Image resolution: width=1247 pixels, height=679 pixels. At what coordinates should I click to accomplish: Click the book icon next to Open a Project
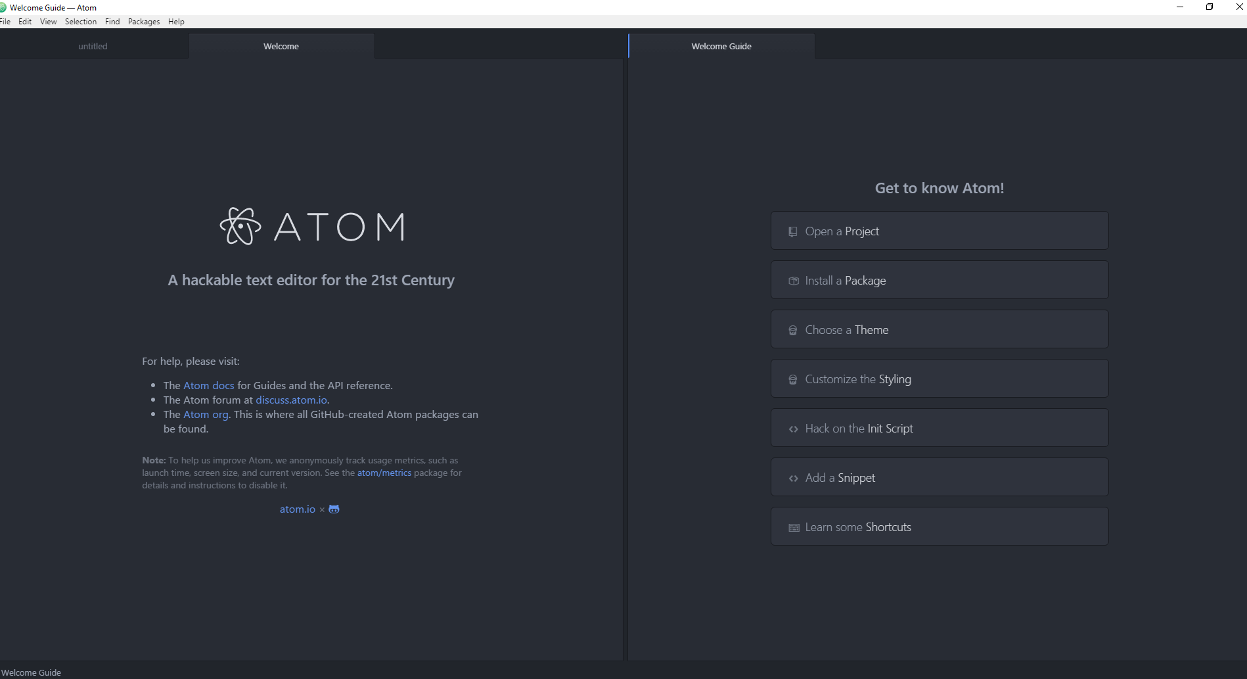tap(792, 231)
